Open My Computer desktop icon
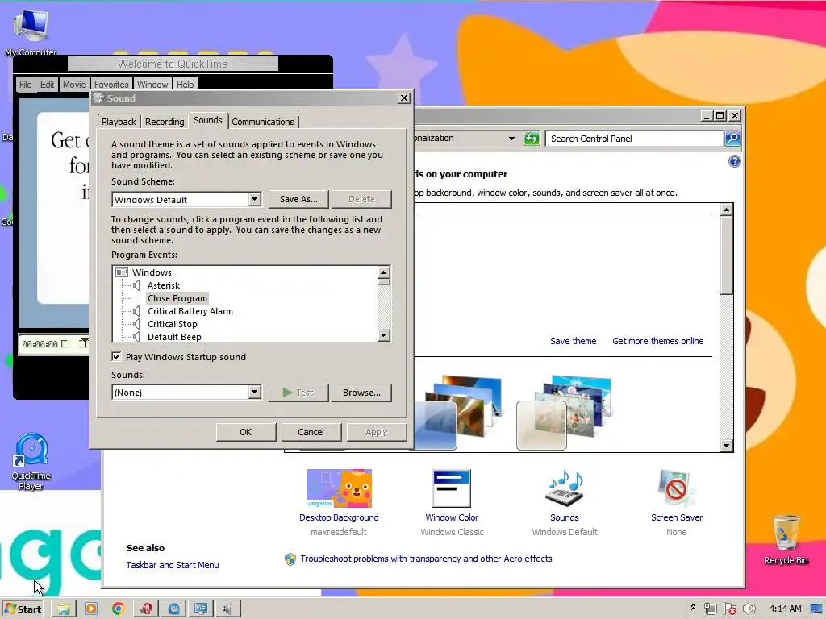Screen dimensions: 826x619 [x=31, y=31]
